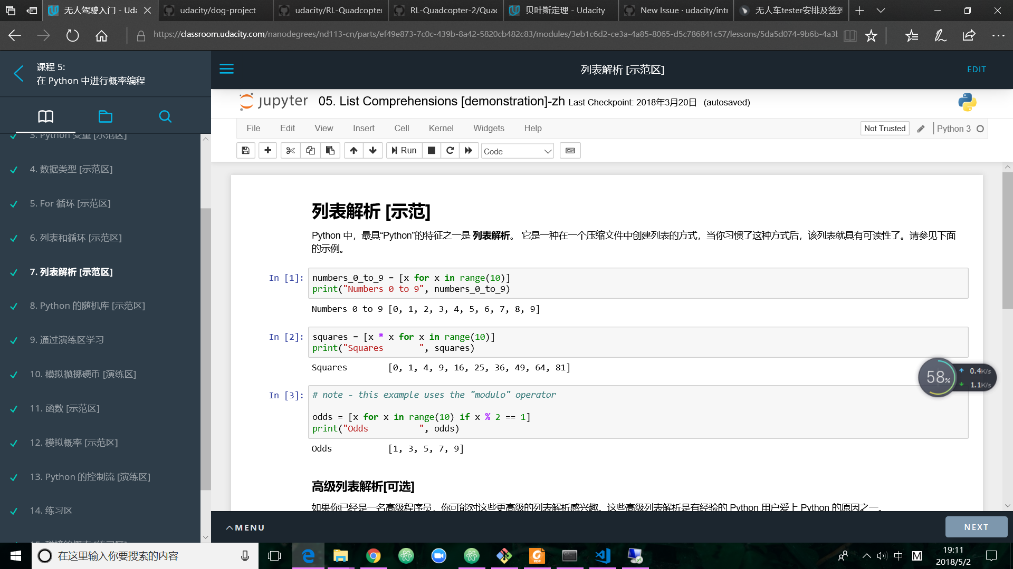This screenshot has width=1013, height=569.
Task: Save the notebook using the save icon
Action: pyautogui.click(x=245, y=151)
